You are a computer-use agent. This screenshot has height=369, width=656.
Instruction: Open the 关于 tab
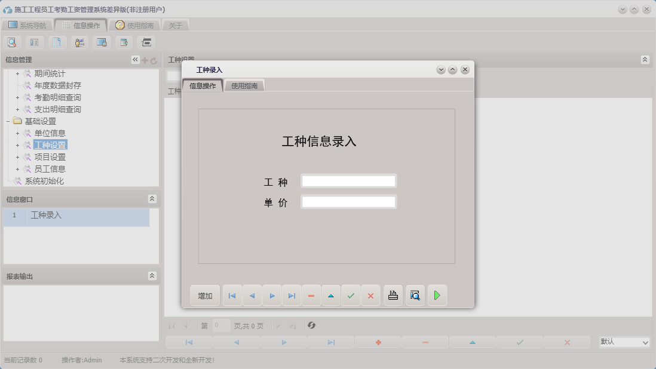(x=176, y=25)
